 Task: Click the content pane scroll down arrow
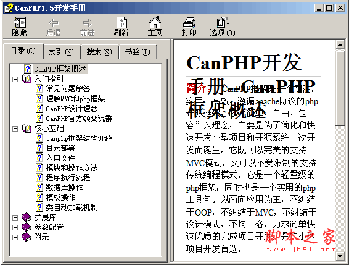340,256
